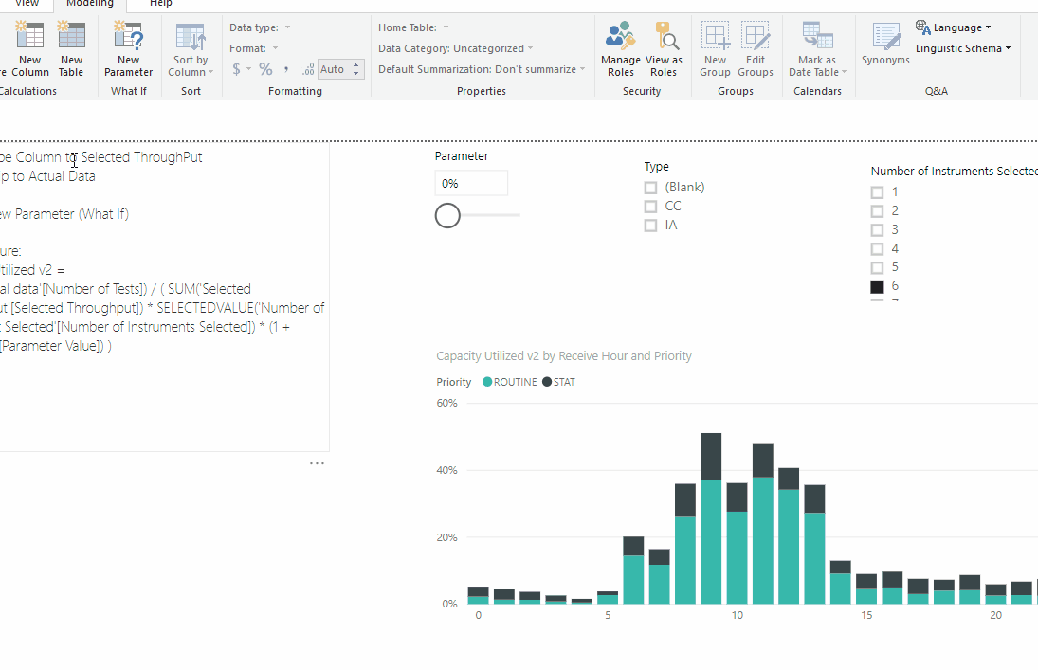Open the Synonyms panel
Screen dimensions: 1038x670
point(884,43)
